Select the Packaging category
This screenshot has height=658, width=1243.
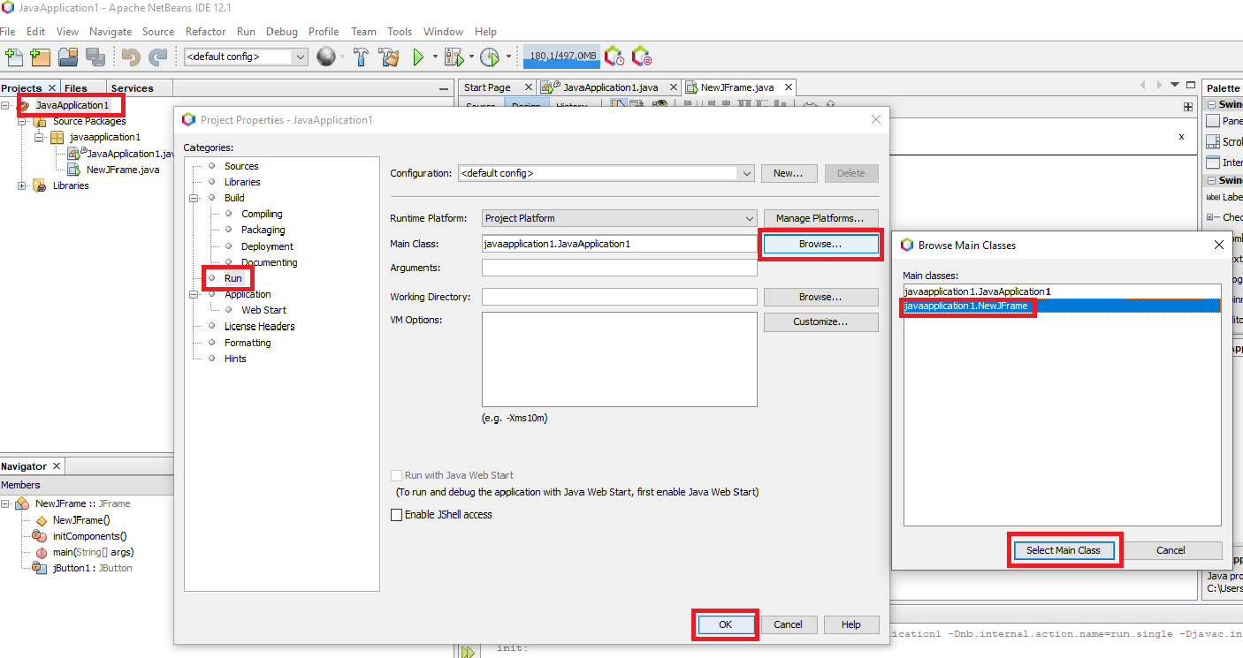coord(263,230)
